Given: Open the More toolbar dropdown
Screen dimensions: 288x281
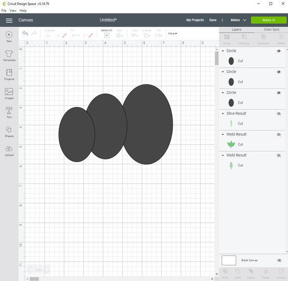Looking at the screenshot, I should [173, 33].
